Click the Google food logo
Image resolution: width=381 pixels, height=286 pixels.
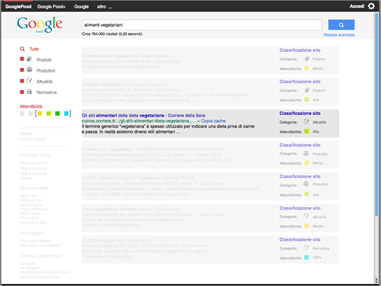pyautogui.click(x=39, y=25)
